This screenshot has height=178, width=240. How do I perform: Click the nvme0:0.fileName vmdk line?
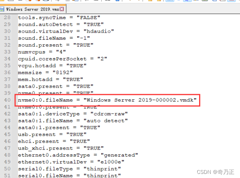coord(107,100)
